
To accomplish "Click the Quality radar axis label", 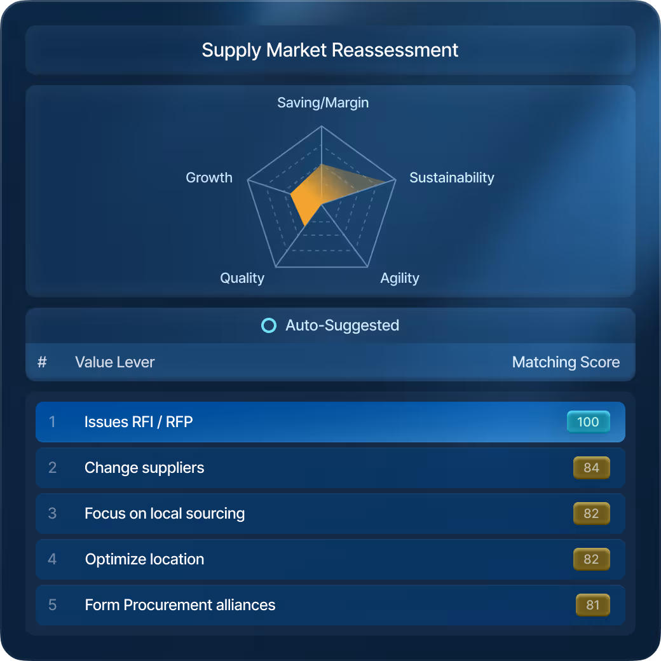I will pyautogui.click(x=242, y=278).
